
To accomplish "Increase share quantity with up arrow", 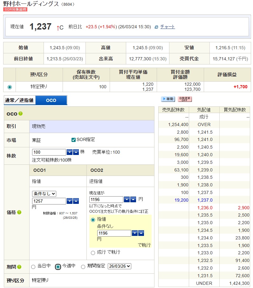I will pos(76,152).
